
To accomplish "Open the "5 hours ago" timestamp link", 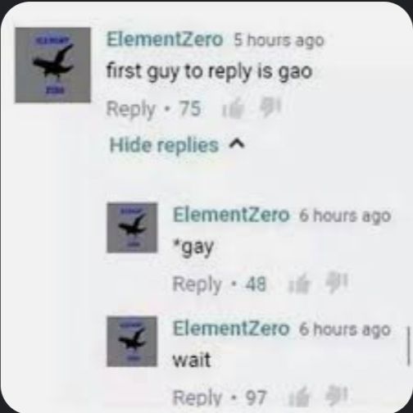I will (x=279, y=41).
